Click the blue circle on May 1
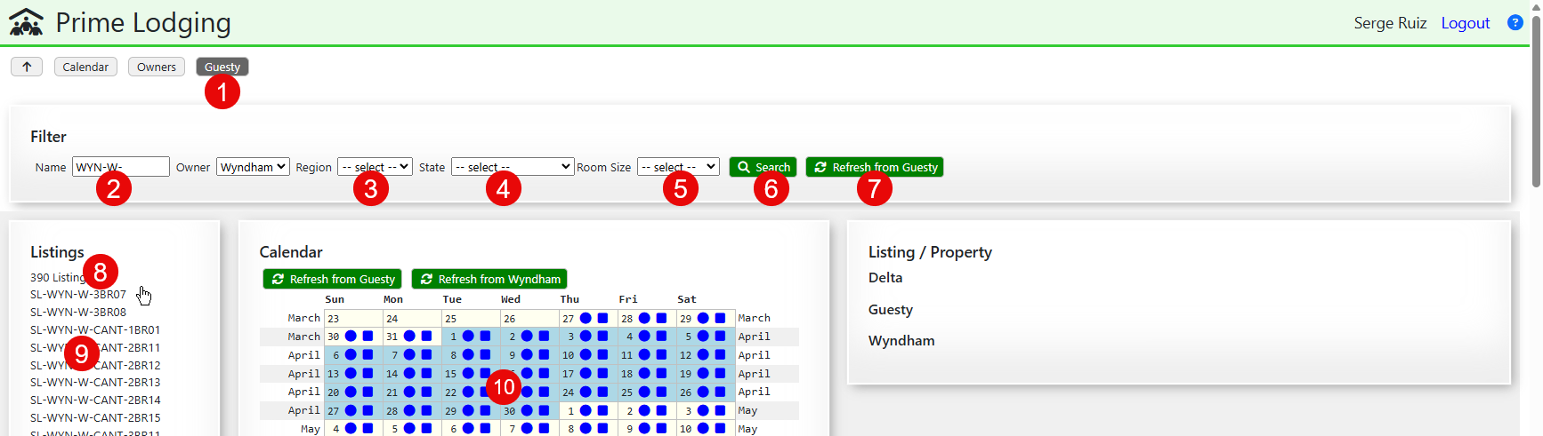The image size is (1543, 436). 586,411
